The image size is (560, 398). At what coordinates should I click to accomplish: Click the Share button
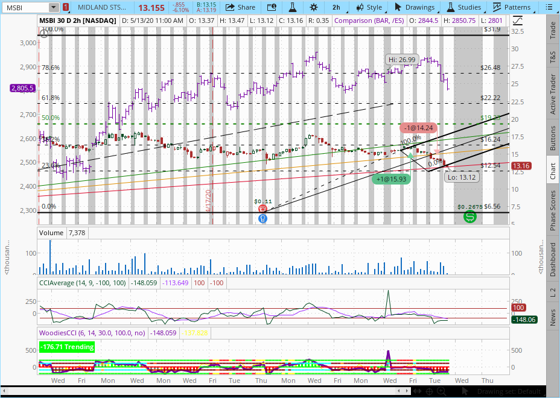click(x=240, y=7)
